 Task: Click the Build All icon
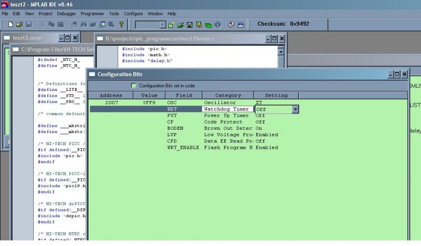pos(241,25)
